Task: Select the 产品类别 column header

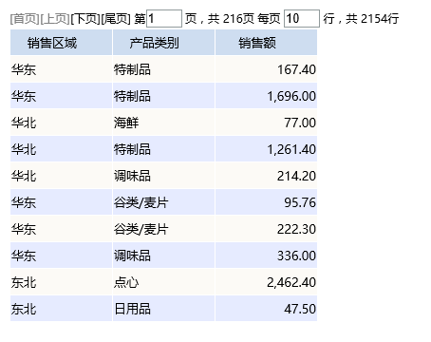Action: click(163, 43)
